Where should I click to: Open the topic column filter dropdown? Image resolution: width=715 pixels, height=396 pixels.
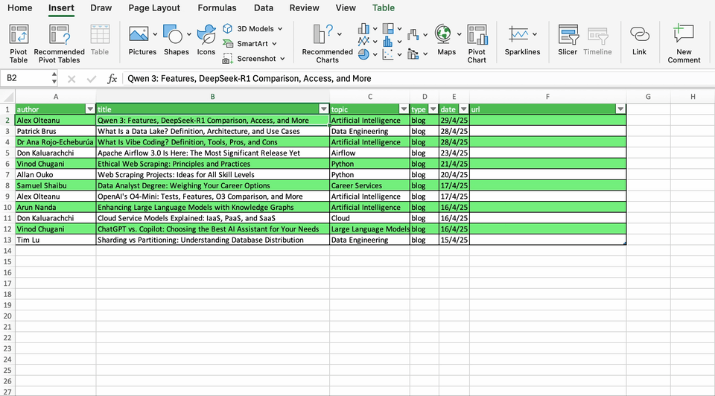[404, 109]
